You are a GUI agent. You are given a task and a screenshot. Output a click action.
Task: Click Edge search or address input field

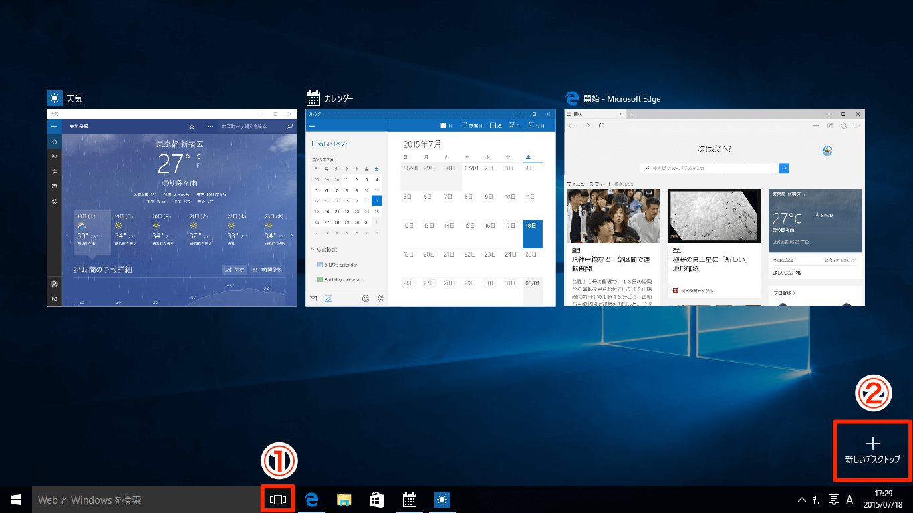click(709, 168)
